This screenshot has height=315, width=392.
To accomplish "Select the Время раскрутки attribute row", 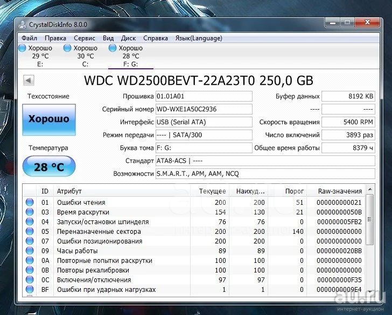I will (194, 212).
